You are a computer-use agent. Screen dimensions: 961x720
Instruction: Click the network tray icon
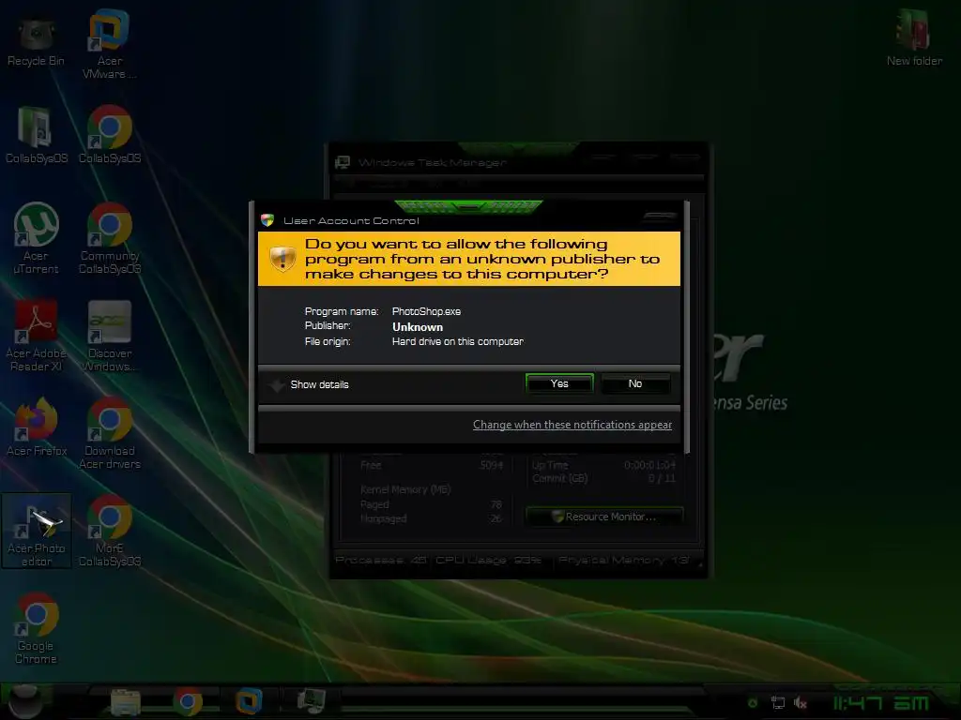[778, 703]
